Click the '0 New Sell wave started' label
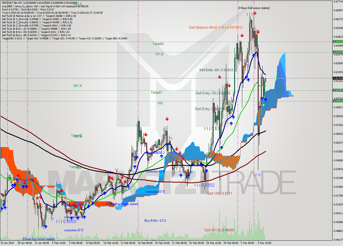The width and height of the screenshot is (343, 246). (x=254, y=8)
